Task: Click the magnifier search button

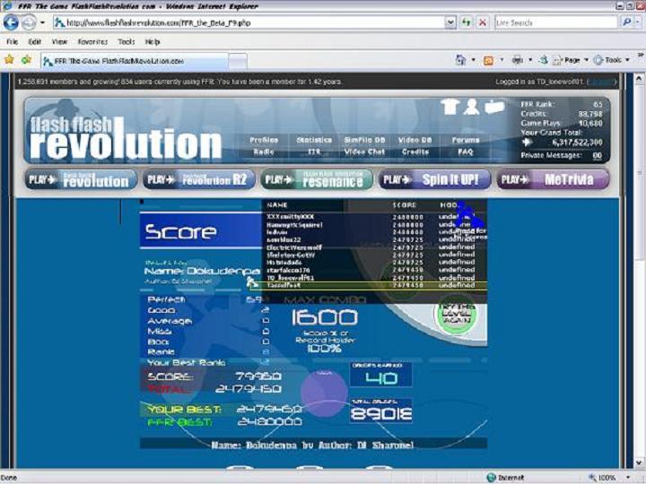Action: [x=626, y=22]
